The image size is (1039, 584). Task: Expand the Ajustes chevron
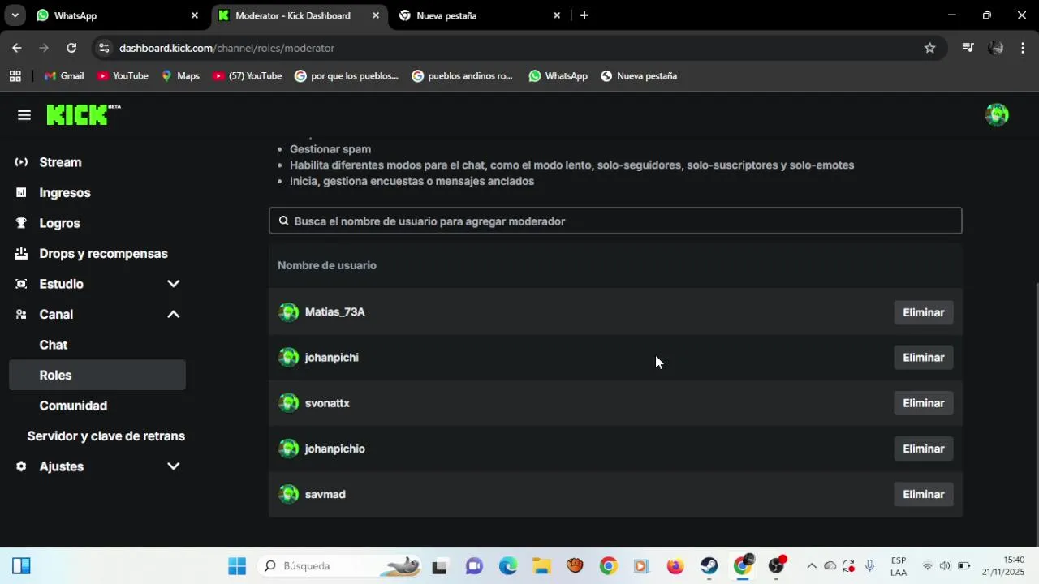pos(173,466)
